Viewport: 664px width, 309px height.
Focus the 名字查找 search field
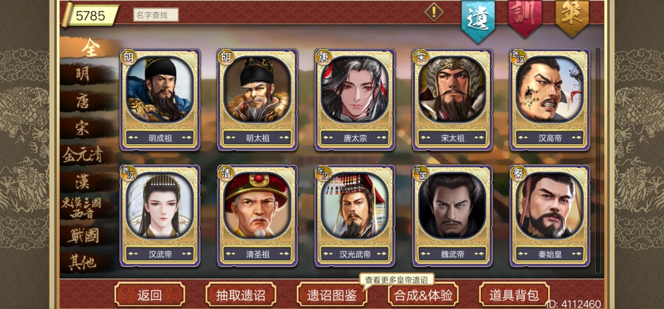tap(156, 15)
